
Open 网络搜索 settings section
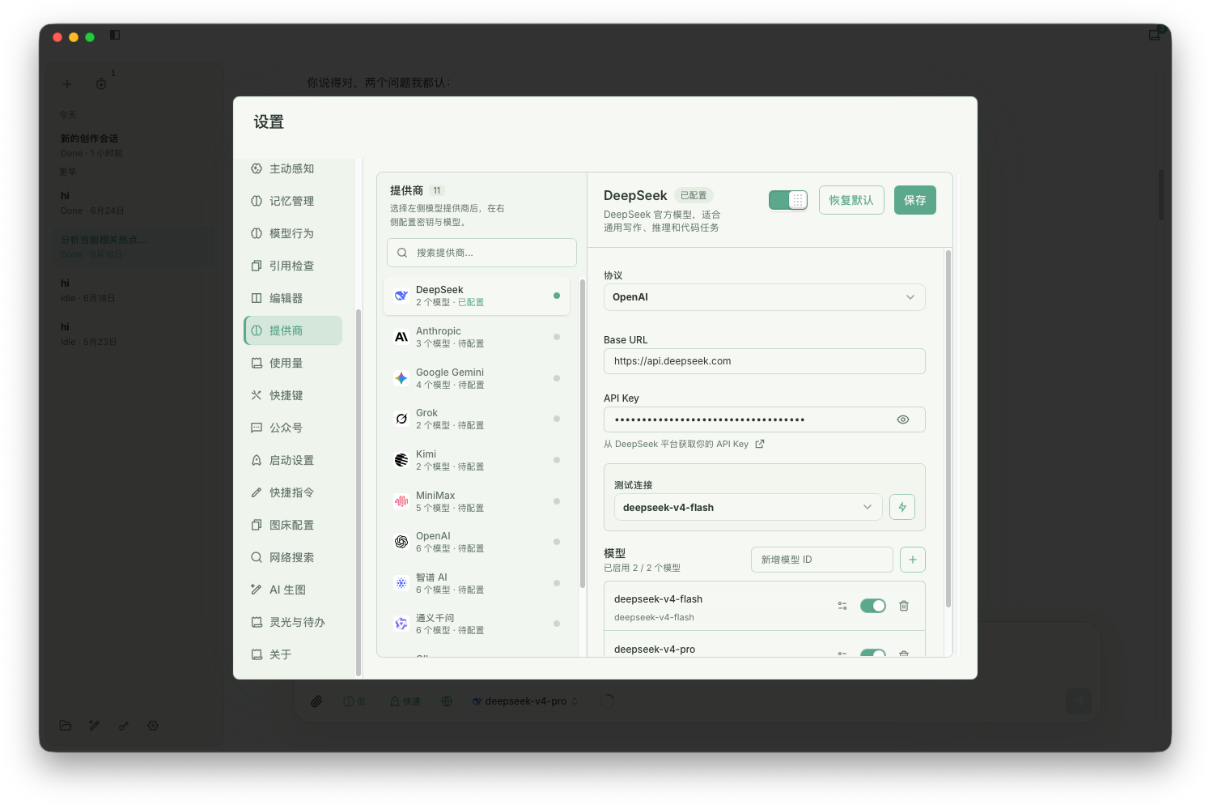click(293, 557)
